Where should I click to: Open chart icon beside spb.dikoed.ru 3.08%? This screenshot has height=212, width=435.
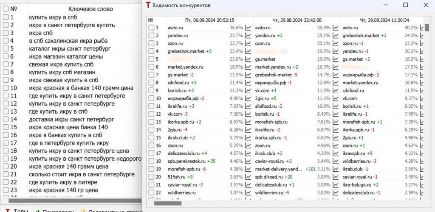pos(336,177)
